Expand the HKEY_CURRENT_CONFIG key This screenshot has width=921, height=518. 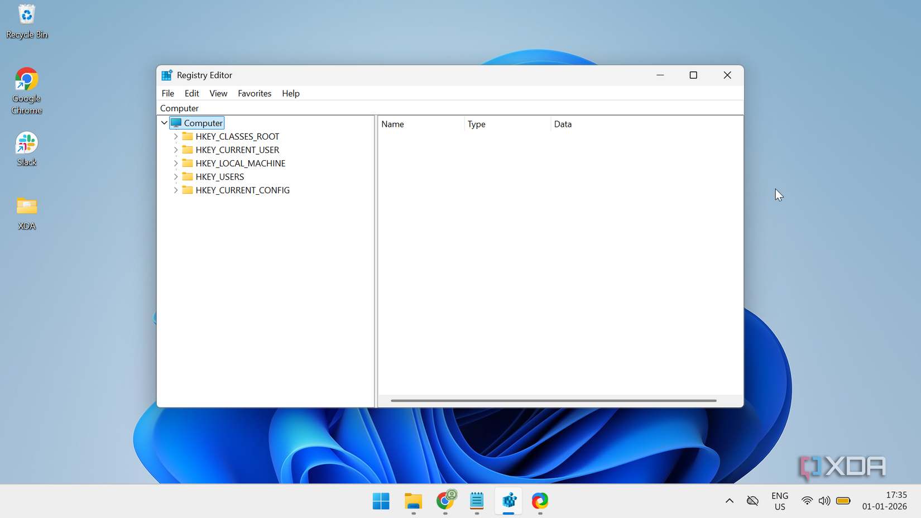click(x=175, y=190)
